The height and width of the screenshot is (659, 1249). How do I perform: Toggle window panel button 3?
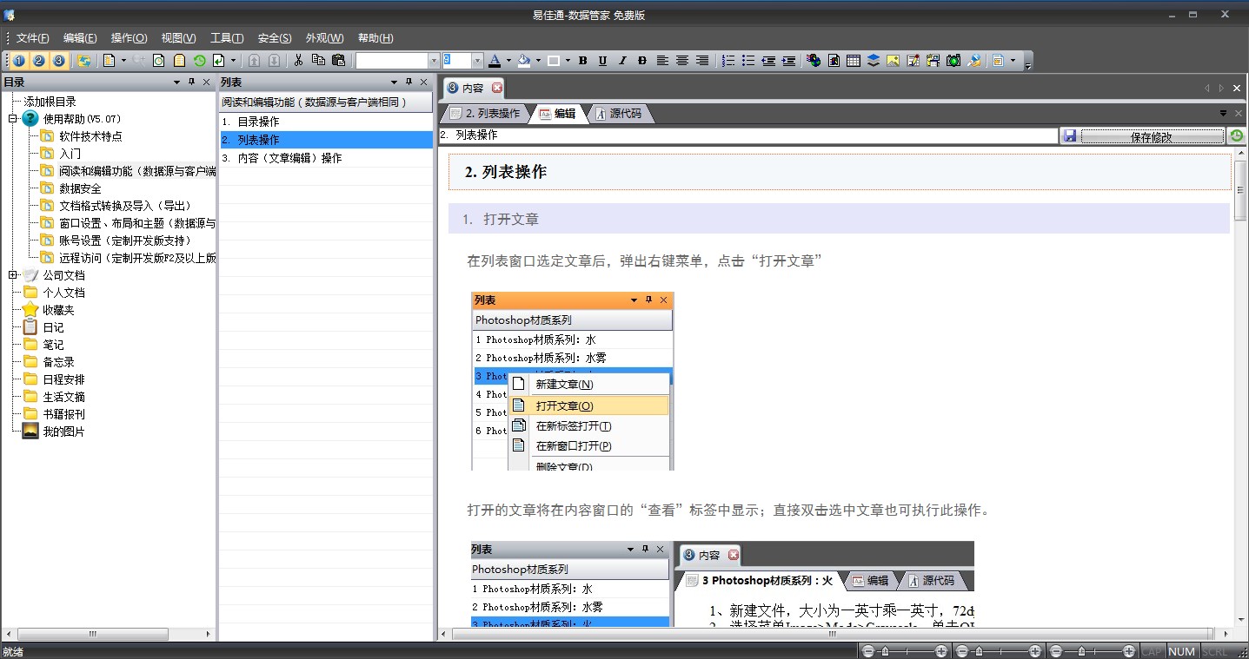point(58,61)
